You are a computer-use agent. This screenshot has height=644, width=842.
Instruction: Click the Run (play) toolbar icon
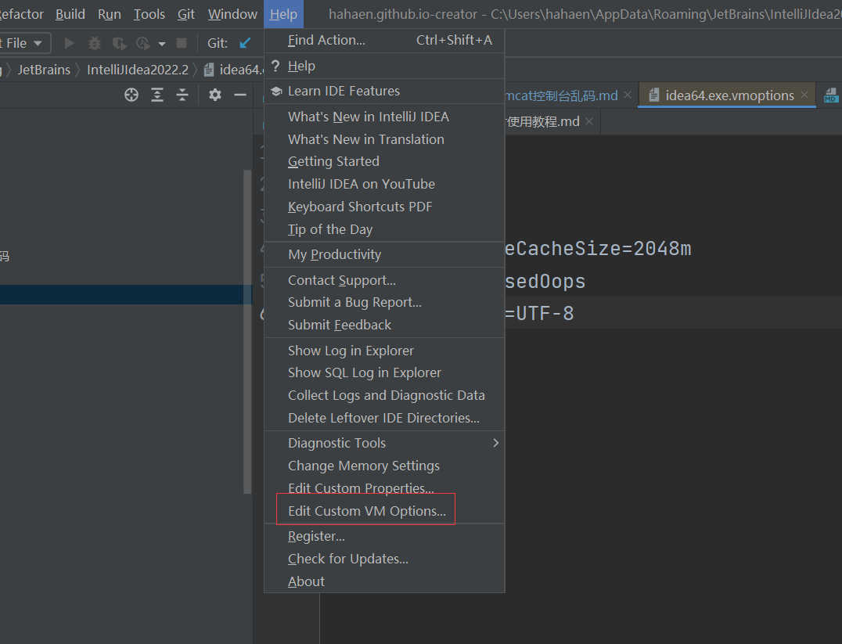pos(70,43)
